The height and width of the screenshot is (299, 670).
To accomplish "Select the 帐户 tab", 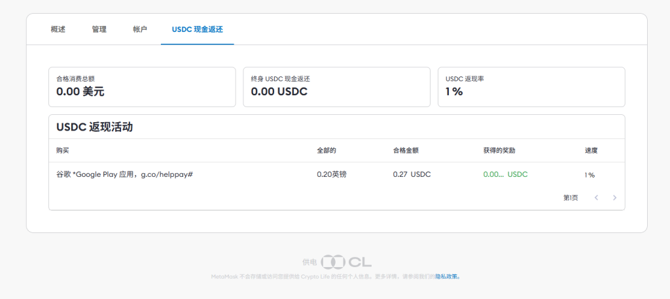I will (139, 29).
